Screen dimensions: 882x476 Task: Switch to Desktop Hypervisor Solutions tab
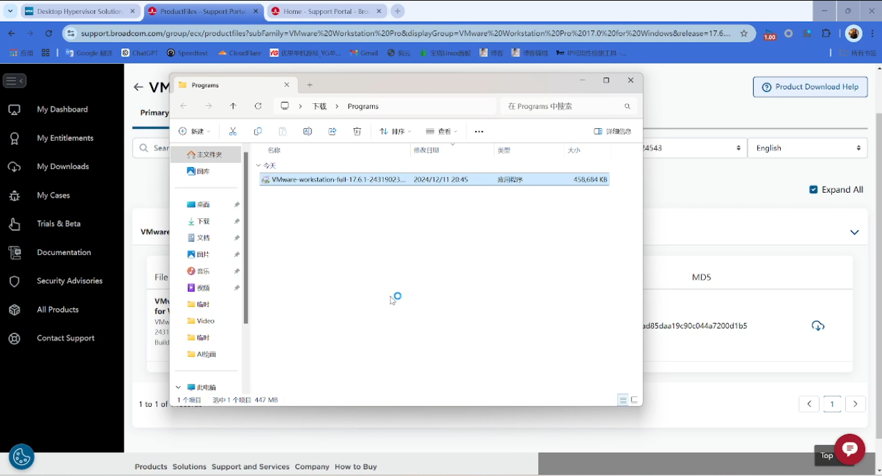coord(79,11)
